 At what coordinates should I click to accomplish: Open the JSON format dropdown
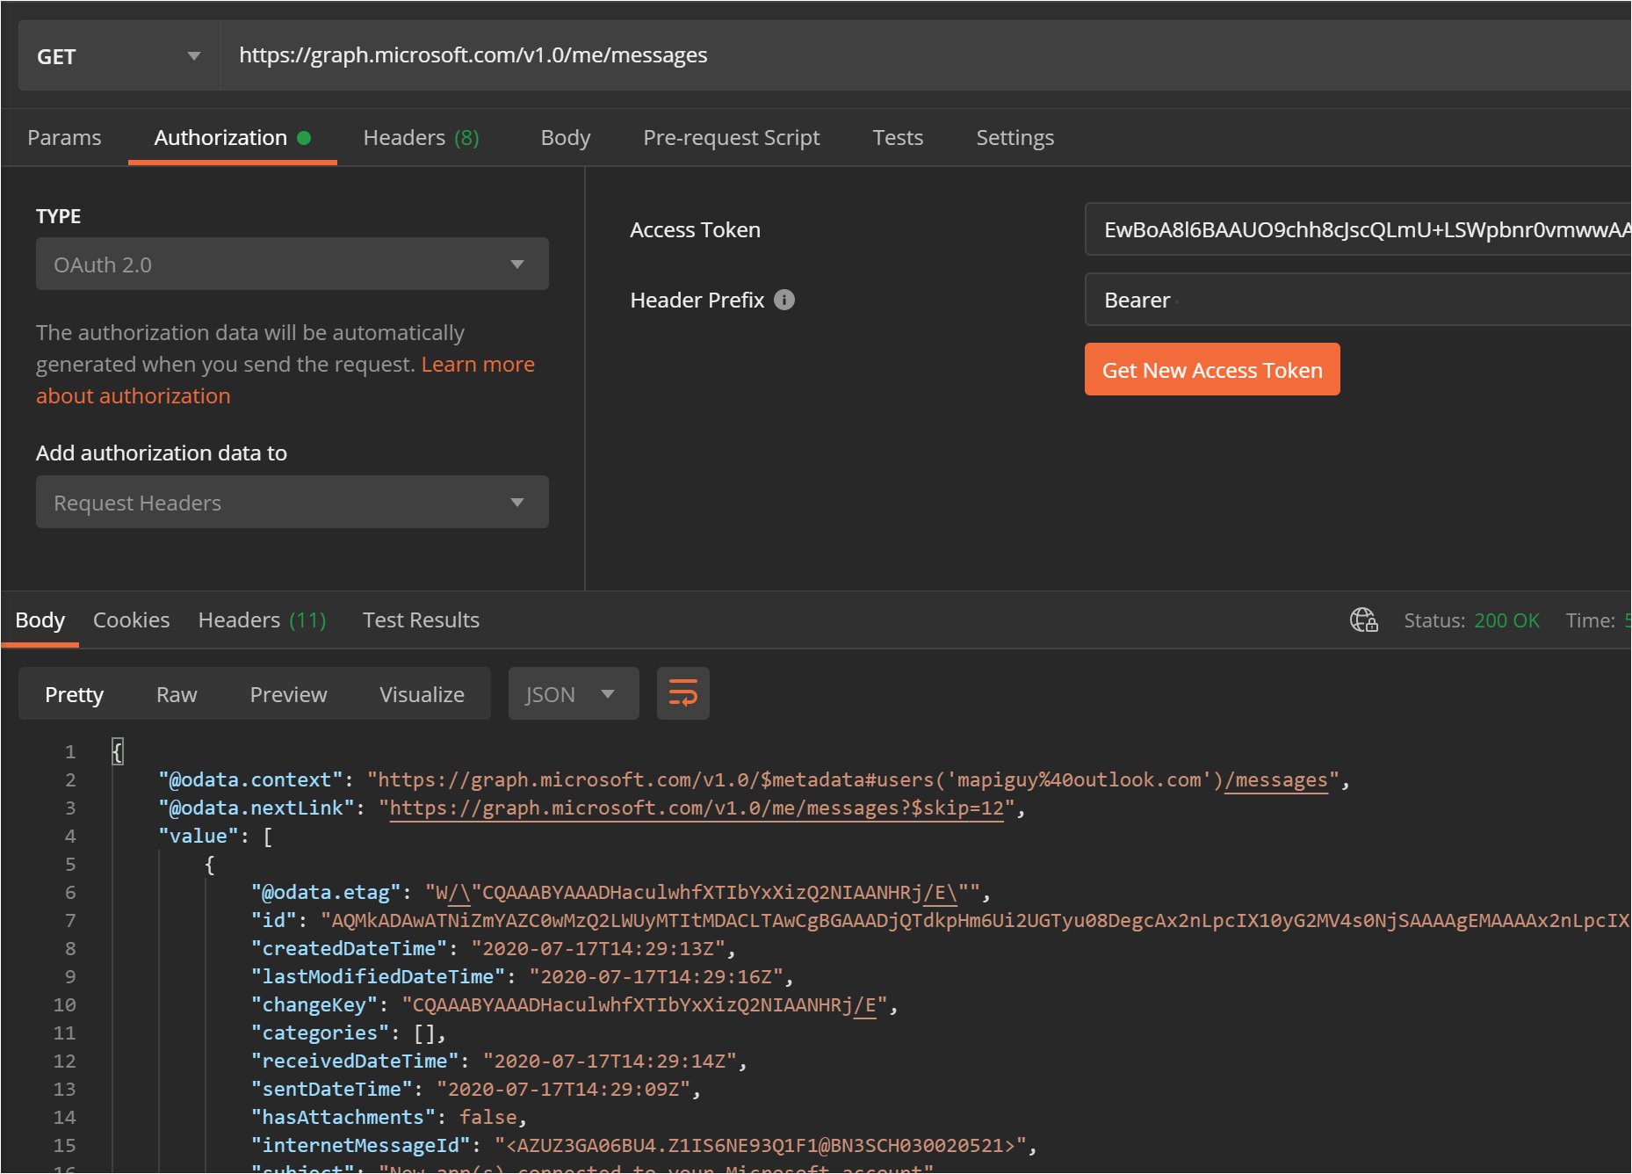pos(574,693)
